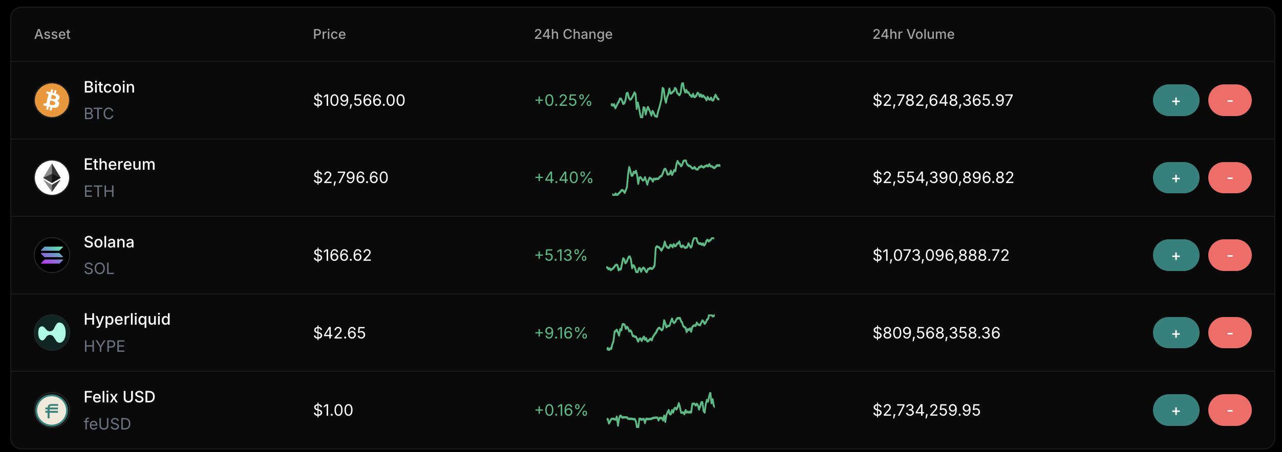This screenshot has width=1282, height=452.
Task: Select the Ethereum price $2,796.60
Action: tap(351, 177)
